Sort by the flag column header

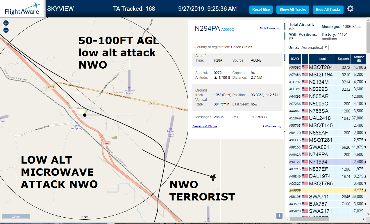(x=305, y=59)
